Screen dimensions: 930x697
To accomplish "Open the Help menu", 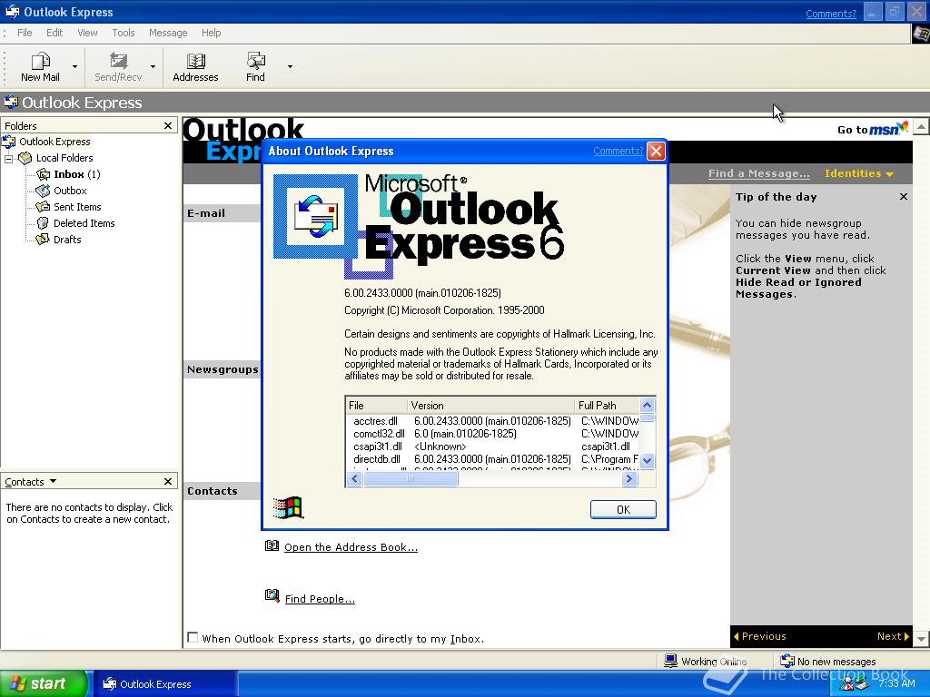I will pyautogui.click(x=211, y=33).
